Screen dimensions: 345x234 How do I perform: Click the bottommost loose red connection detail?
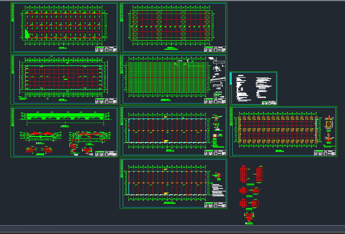249,217
